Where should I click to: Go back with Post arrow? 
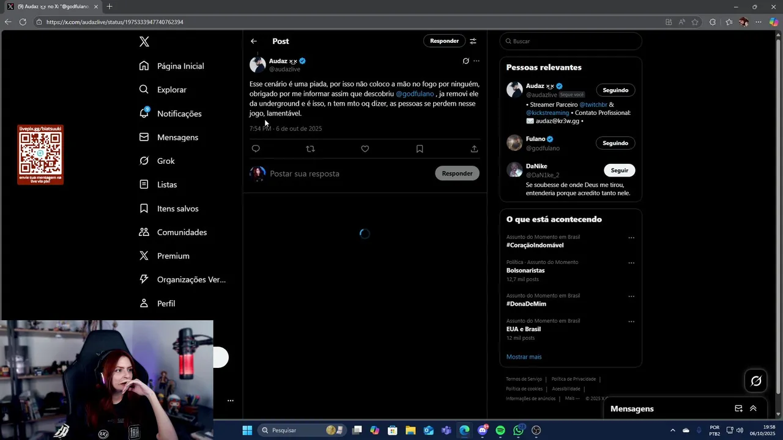click(254, 41)
